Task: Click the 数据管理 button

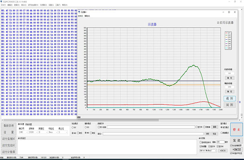Action: coord(9,126)
